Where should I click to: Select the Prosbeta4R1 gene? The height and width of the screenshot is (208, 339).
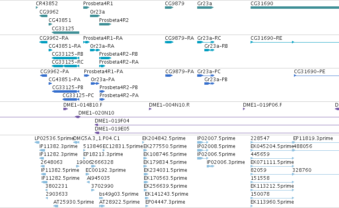(86, 8)
